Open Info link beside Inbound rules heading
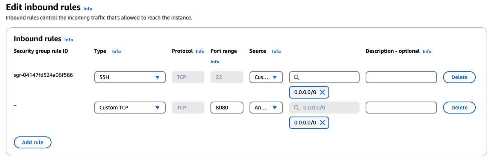Image resolution: width=493 pixels, height=160 pixels. (68, 40)
